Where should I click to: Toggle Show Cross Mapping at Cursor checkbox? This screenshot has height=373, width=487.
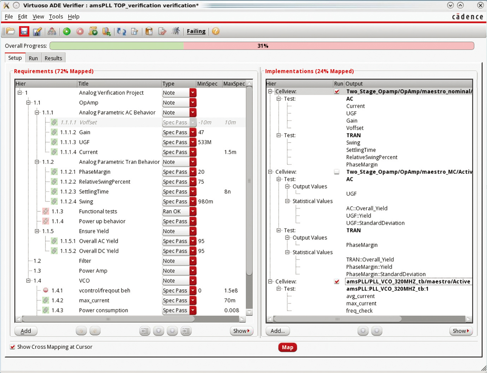[13, 347]
